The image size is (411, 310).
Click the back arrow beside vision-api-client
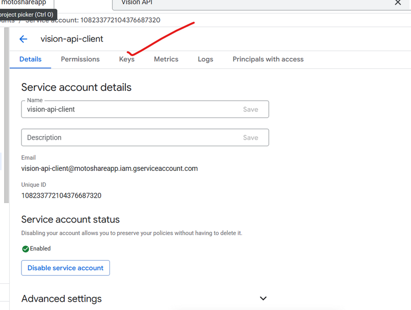click(x=23, y=39)
